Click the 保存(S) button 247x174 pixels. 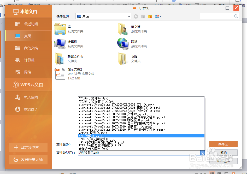point(224,144)
